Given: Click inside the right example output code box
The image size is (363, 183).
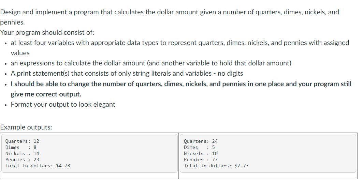Looking at the screenshot, I should tap(268, 153).
